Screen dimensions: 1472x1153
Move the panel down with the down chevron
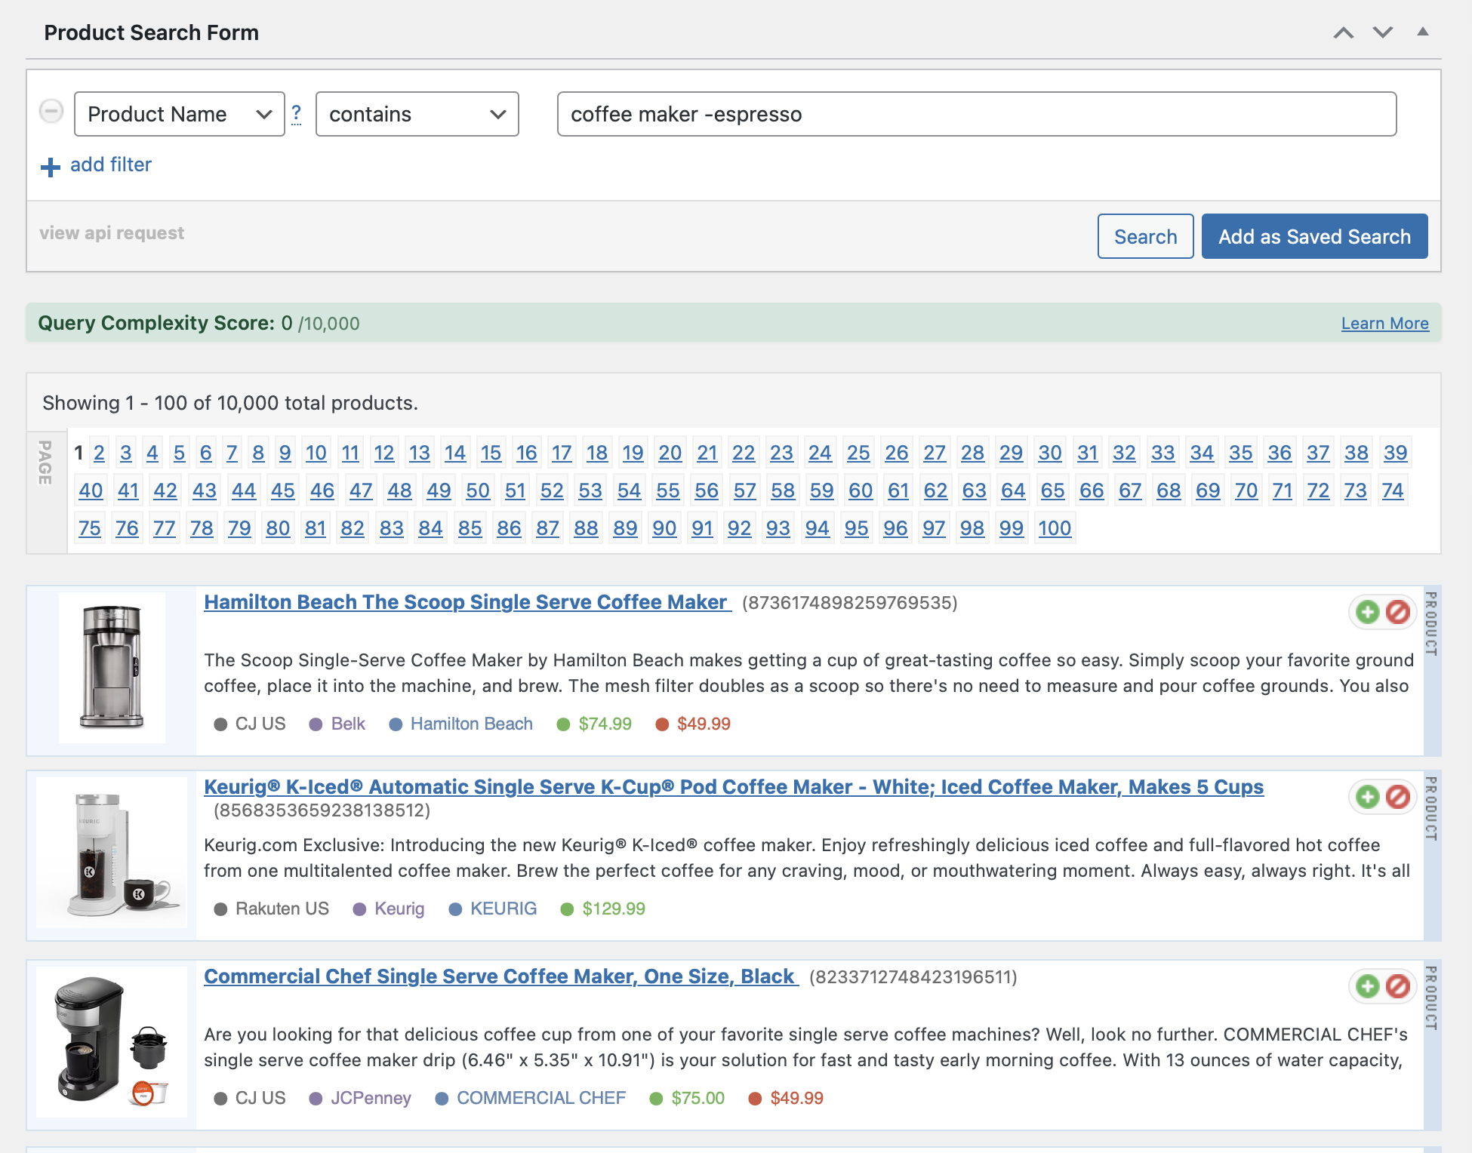pos(1383,32)
